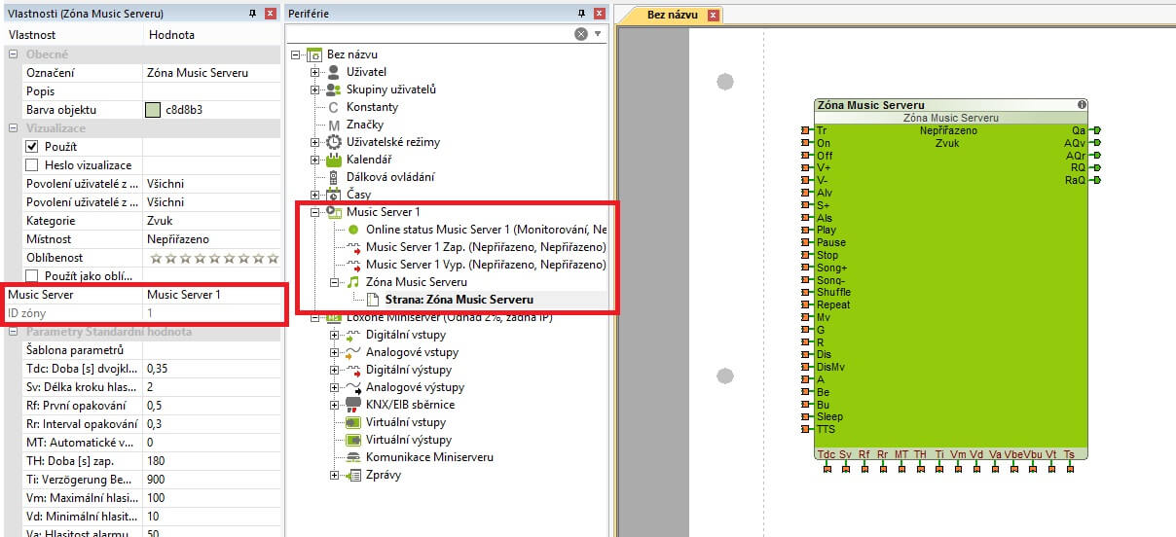Change the Místnost value Nepřiřazeno

[x=212, y=239]
